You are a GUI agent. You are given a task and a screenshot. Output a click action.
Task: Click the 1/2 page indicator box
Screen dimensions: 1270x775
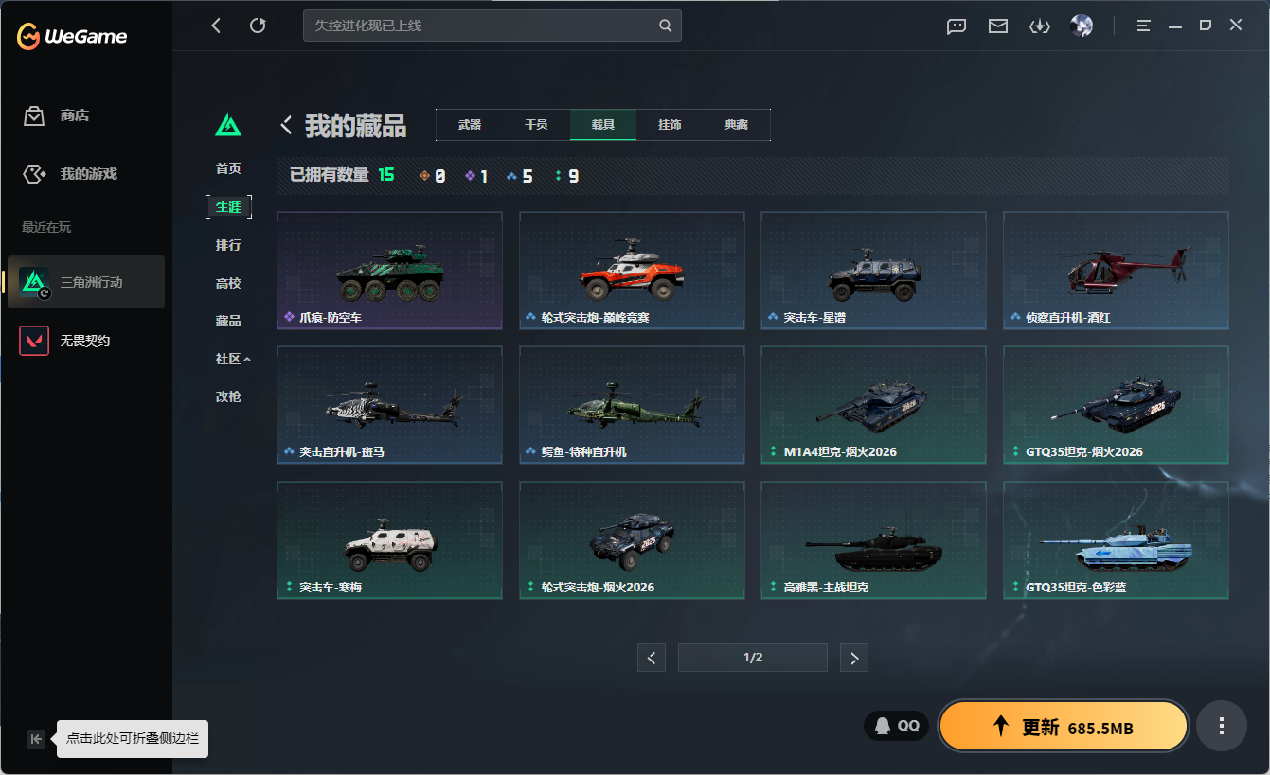(x=753, y=658)
